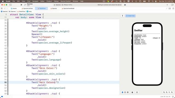
Task: Select the DetailView editor tab
Action: coord(42,8)
